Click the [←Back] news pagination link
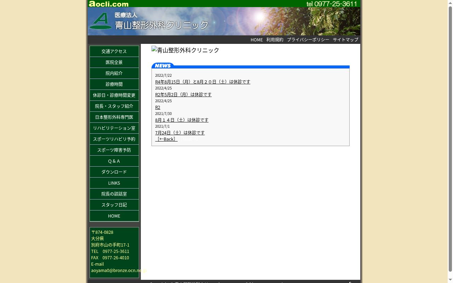 pos(166,139)
